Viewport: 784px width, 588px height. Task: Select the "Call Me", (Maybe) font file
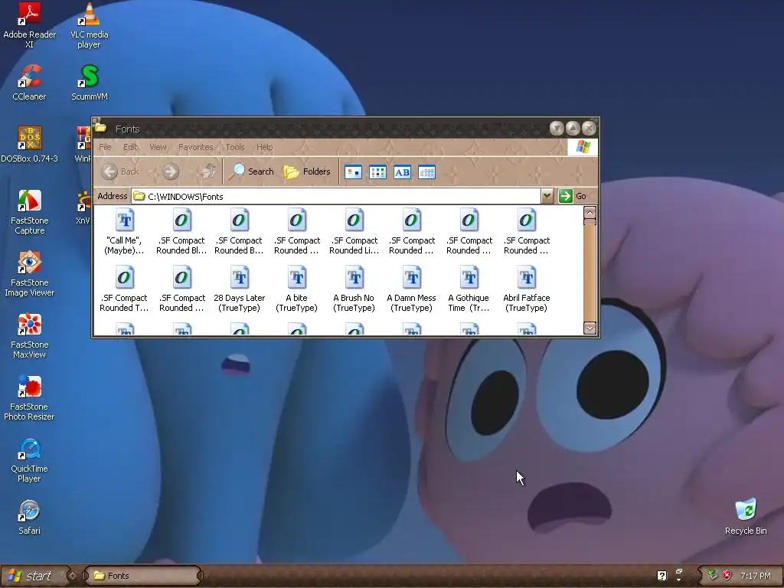tap(125, 231)
